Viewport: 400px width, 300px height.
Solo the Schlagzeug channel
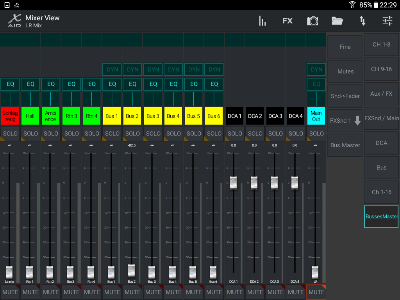[x=10, y=134]
